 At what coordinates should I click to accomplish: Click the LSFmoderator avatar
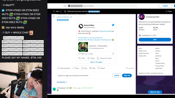coord(54,89)
